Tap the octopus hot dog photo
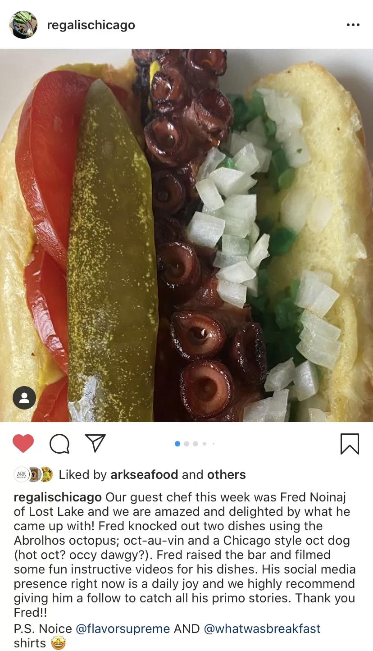Viewport: 373px width, 651px height. (x=186, y=236)
